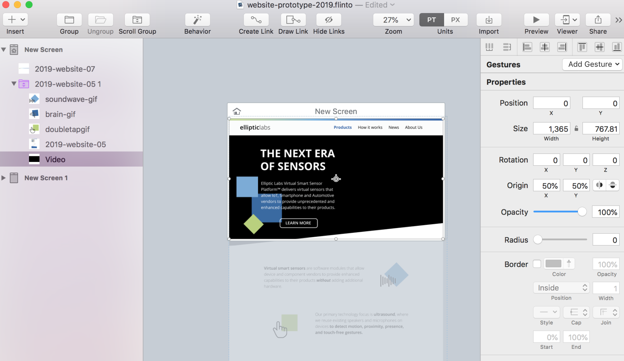Select the 2019-website-07 layer
Viewport: 624px width, 361px height.
point(71,69)
